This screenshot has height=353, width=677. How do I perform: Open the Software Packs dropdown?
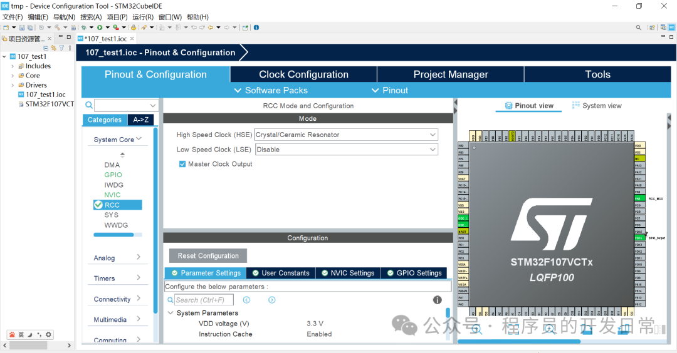coord(271,91)
